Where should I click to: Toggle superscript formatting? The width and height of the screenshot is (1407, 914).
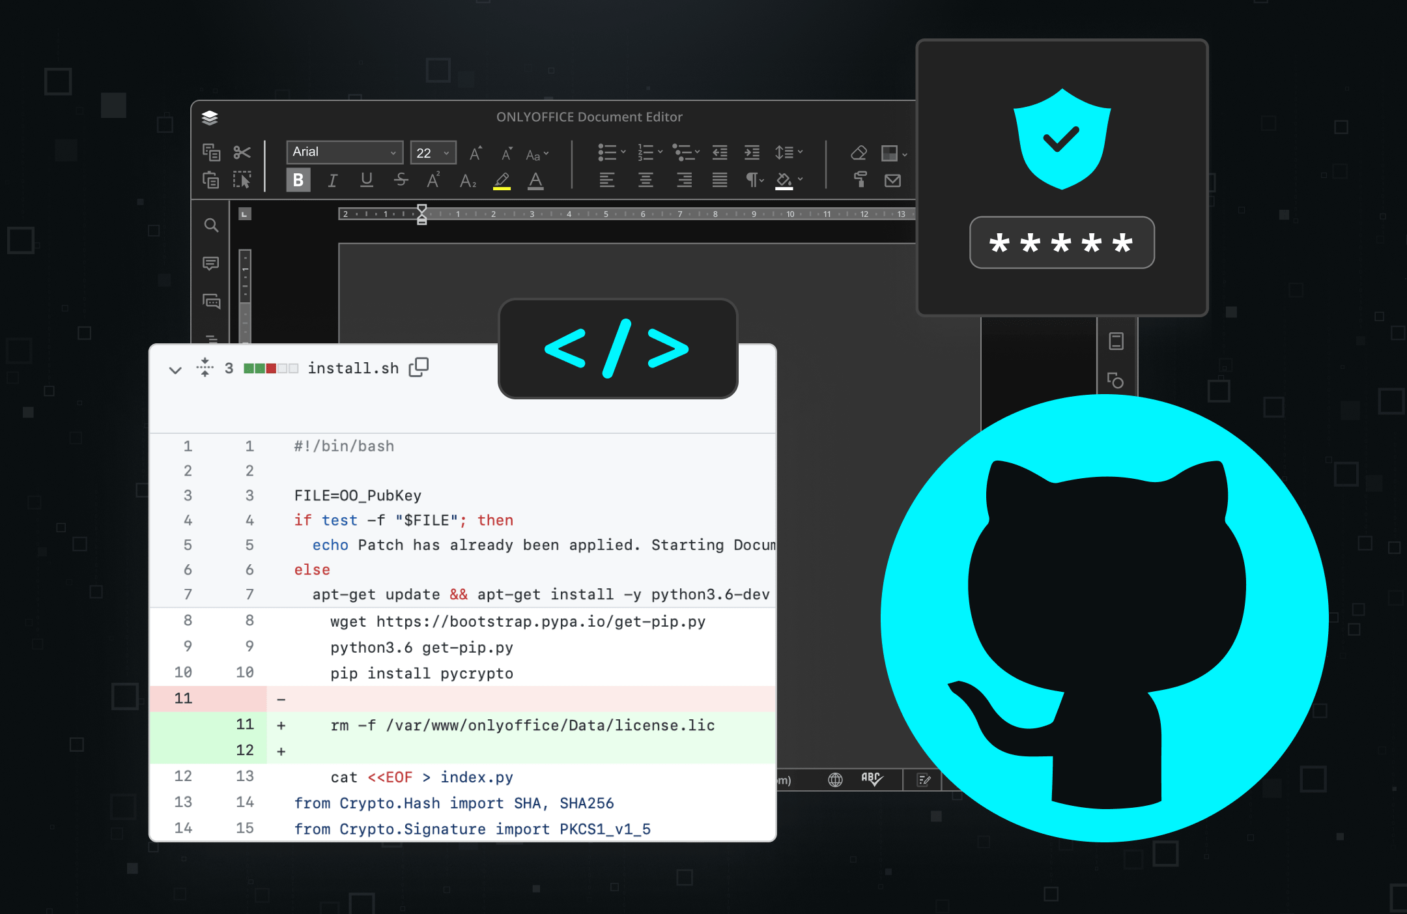click(x=433, y=180)
